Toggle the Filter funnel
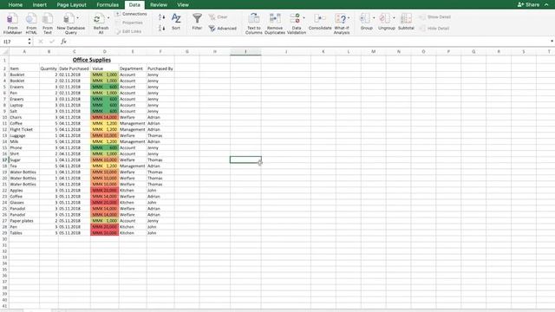Viewport: 555px width, 312px height. click(x=197, y=22)
